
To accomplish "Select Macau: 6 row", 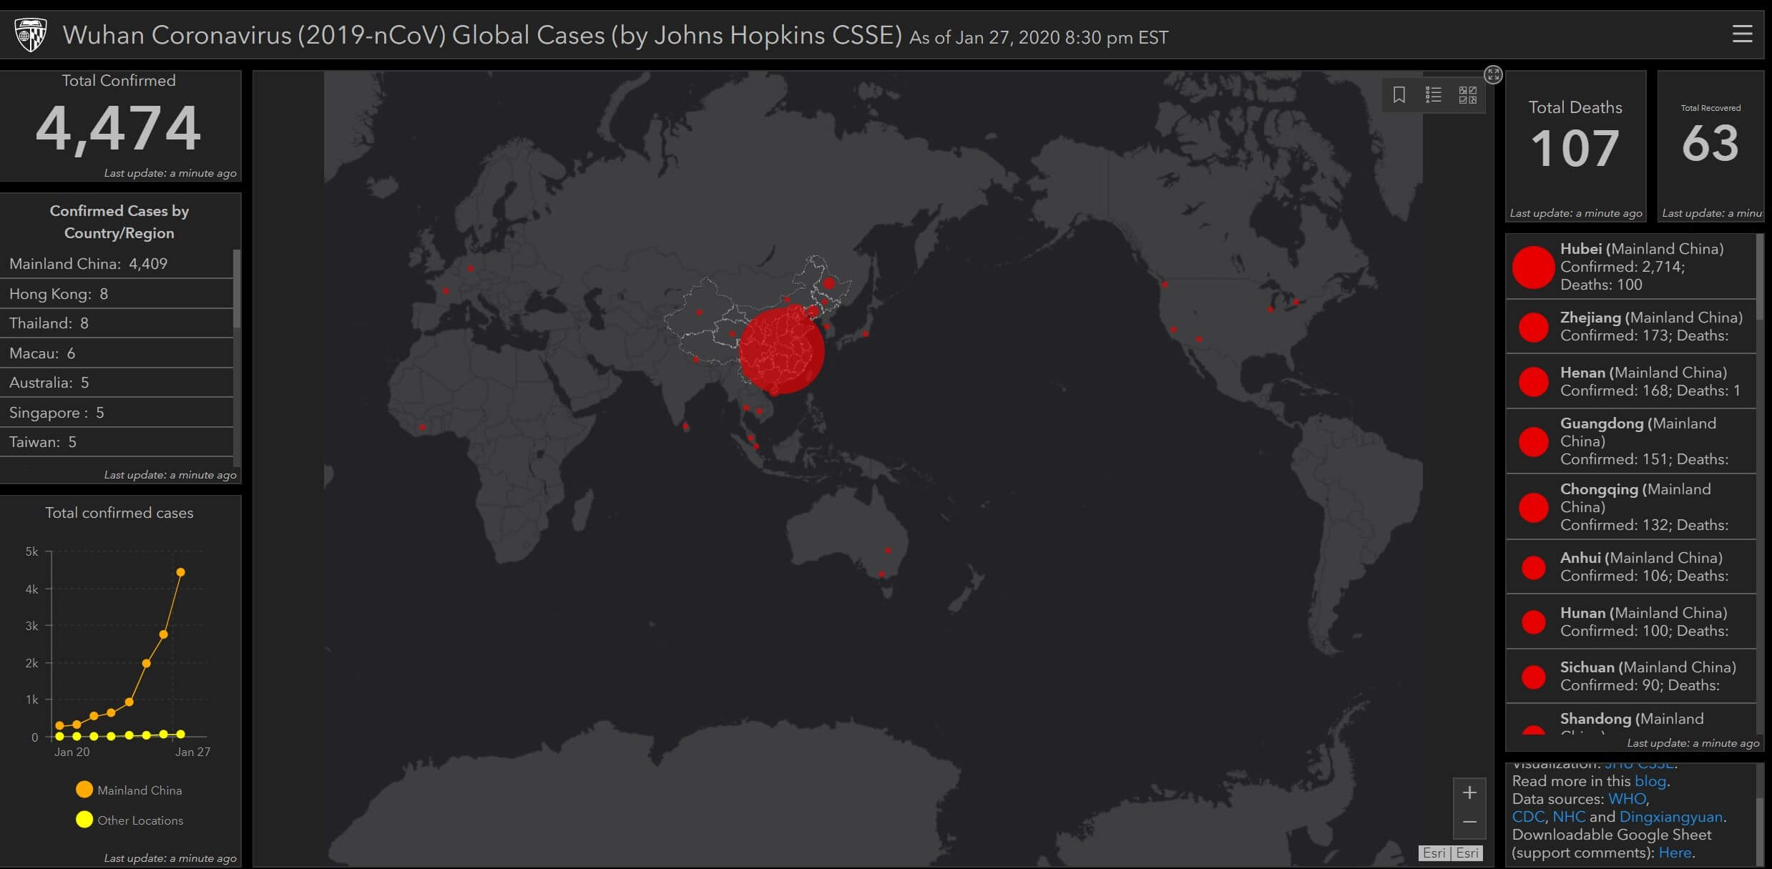I will 117,353.
